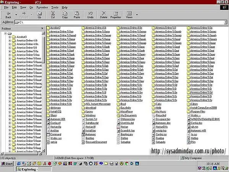Screen dimensions: 229x172
Task: Click the Copy toolbar icon
Action: [65, 15]
